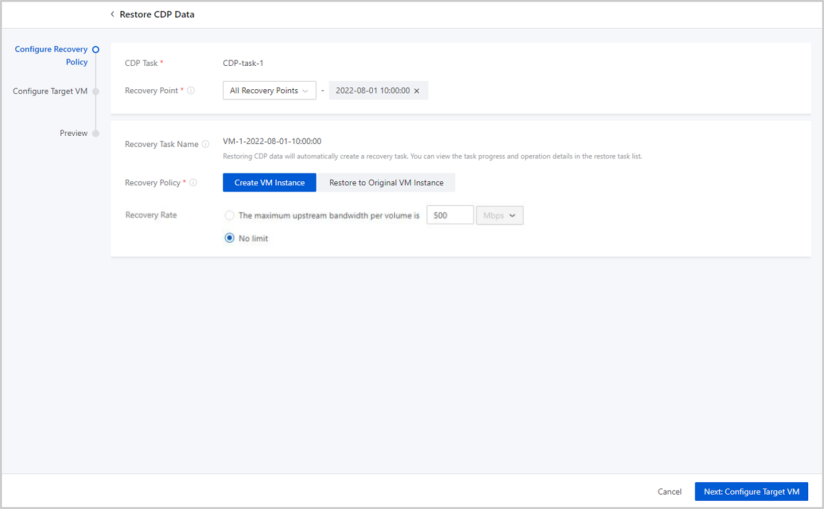Viewport: 824px width, 509px height.
Task: Click Next: Configure Target VM button
Action: pyautogui.click(x=751, y=492)
